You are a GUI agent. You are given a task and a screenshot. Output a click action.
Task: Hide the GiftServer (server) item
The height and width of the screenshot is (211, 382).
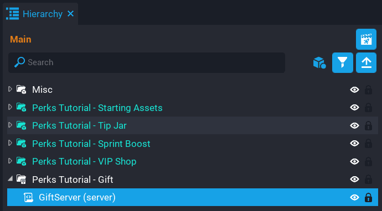pyautogui.click(x=354, y=197)
